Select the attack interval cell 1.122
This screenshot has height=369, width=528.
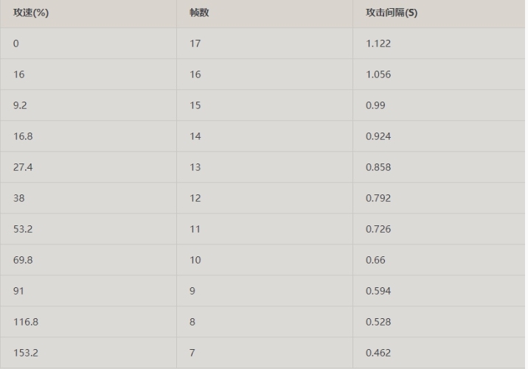pos(378,43)
